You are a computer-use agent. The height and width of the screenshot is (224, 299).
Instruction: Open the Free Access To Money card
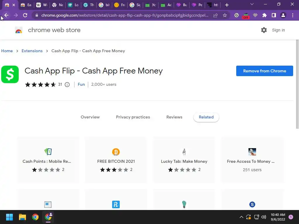click(x=252, y=160)
